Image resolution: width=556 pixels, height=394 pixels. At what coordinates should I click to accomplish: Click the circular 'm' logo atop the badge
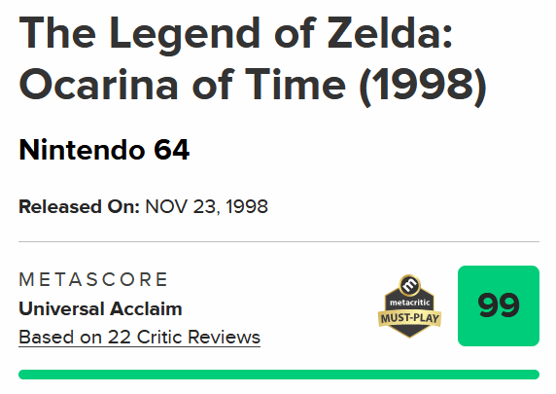(x=409, y=285)
